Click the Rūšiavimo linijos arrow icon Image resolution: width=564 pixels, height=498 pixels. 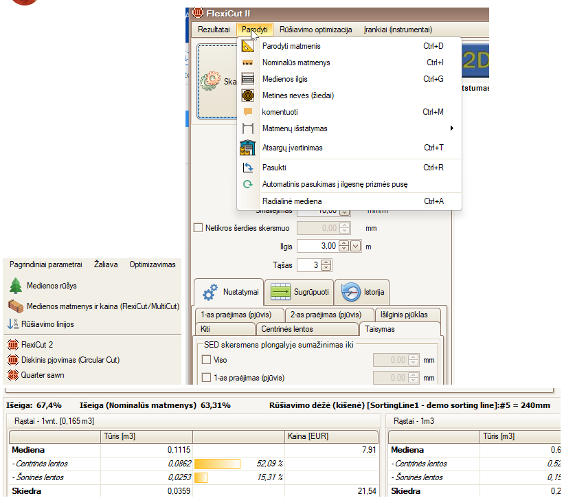[x=13, y=324]
